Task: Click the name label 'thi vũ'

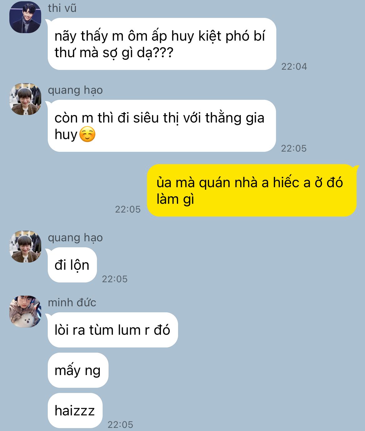Action: pyautogui.click(x=62, y=8)
